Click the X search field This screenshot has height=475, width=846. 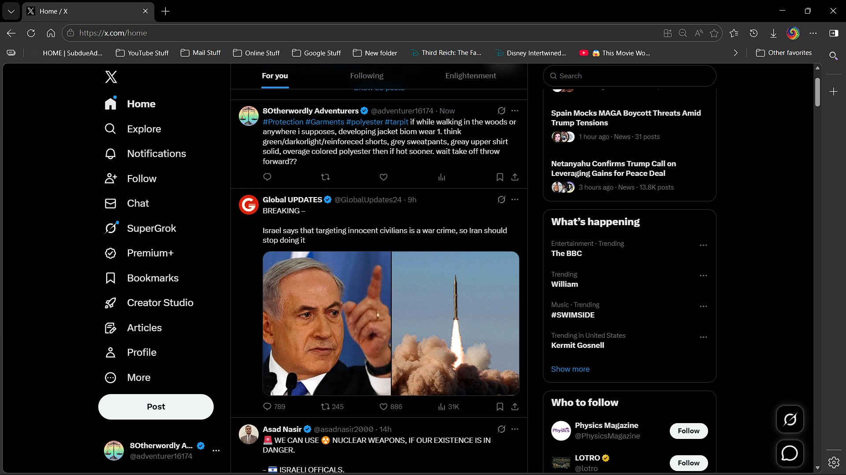[629, 76]
